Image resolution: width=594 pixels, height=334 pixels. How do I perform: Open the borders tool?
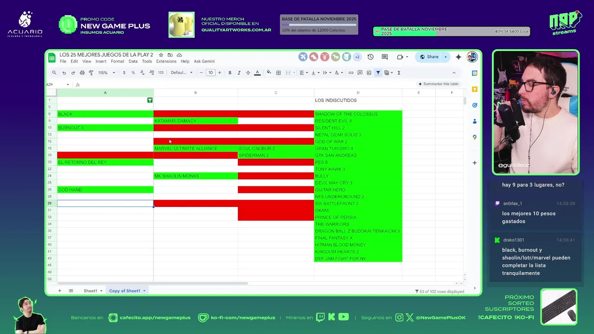pyautogui.click(x=278, y=73)
